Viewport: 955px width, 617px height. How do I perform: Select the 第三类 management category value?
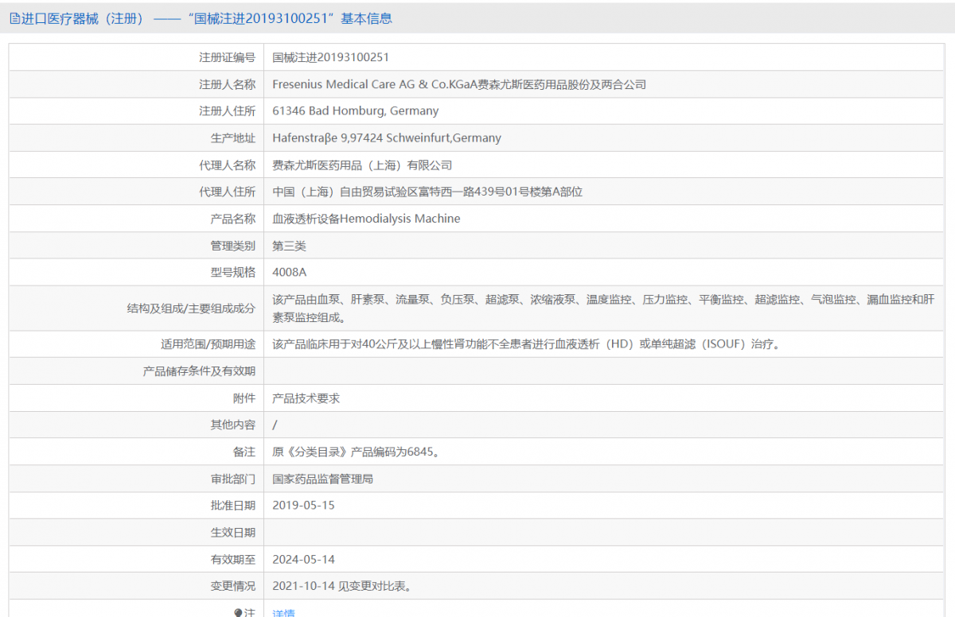[x=289, y=246]
